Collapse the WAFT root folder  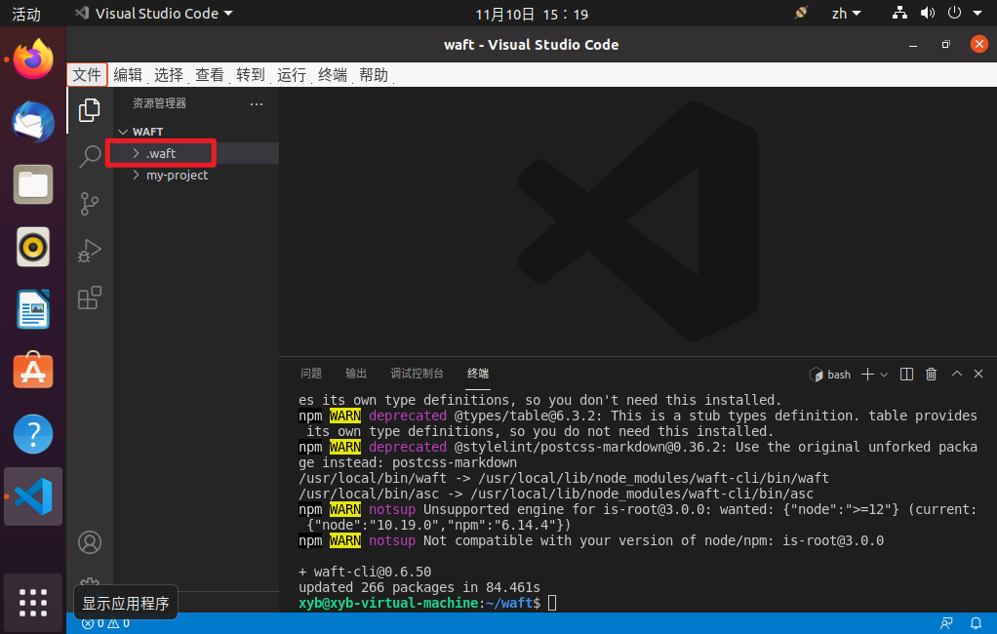click(x=196, y=132)
